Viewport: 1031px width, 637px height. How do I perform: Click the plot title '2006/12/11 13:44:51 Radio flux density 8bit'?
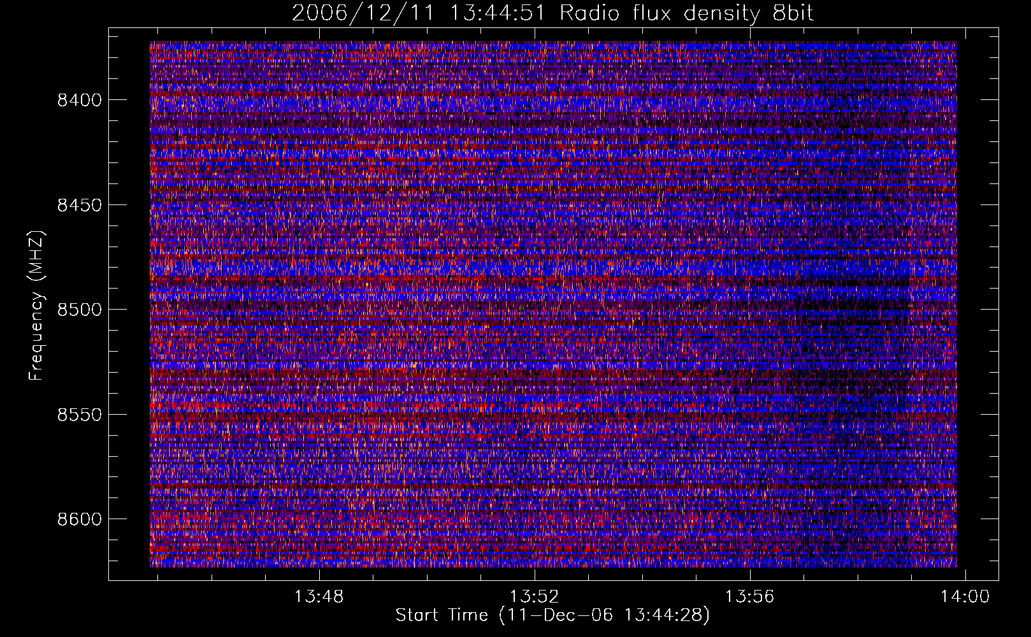click(x=552, y=13)
